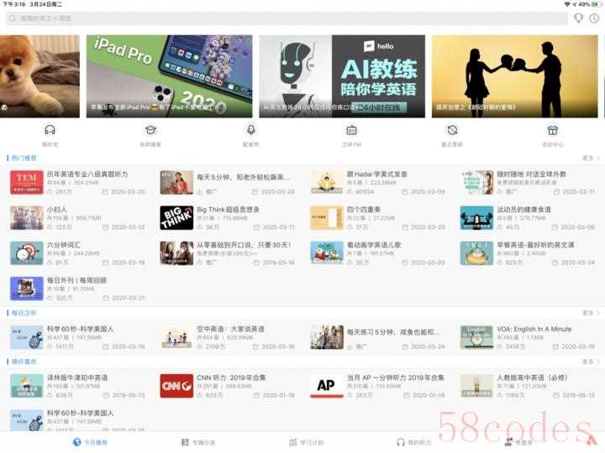Open the 运动员的健康食谱 album
This screenshot has width=605, height=453.
pyautogui.click(x=528, y=217)
